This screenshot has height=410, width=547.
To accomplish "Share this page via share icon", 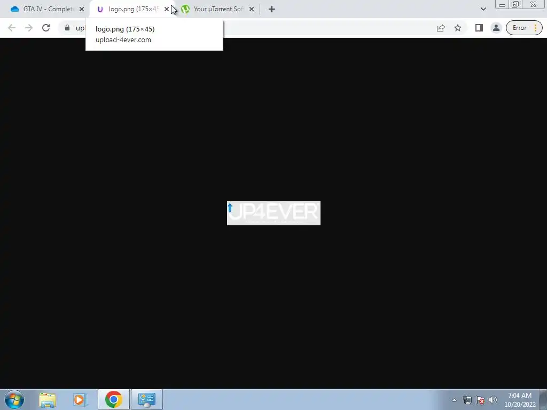I will (441, 28).
